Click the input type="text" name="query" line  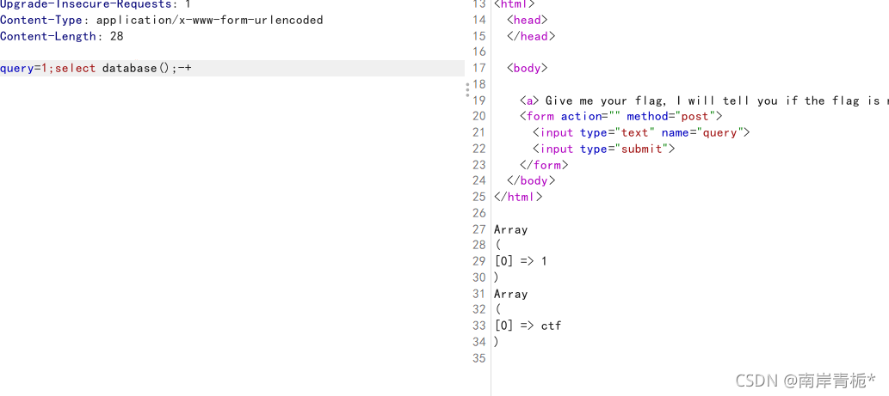pos(641,132)
